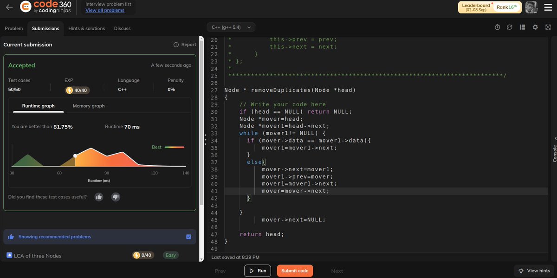Uncheck the Showing recommended problems checkbox
The width and height of the screenshot is (557, 278).
click(x=188, y=236)
